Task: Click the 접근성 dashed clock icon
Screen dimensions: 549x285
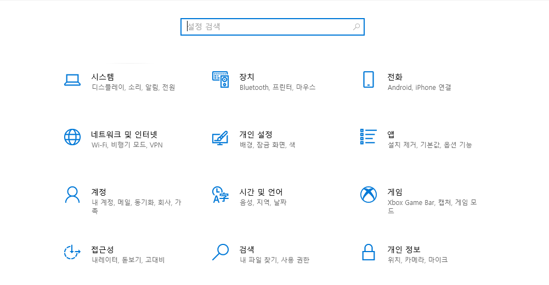Action: (72, 252)
